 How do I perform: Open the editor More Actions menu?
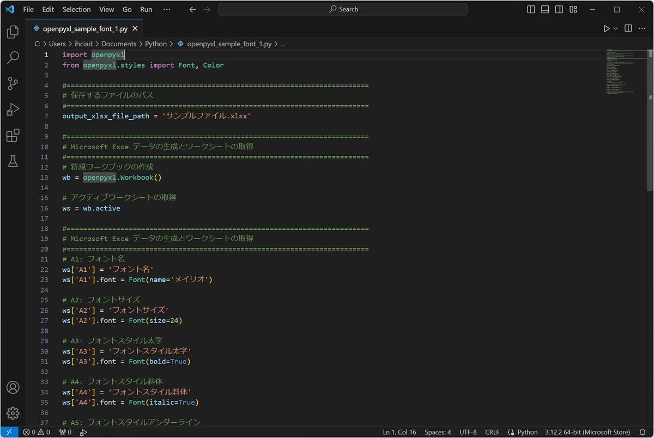click(x=642, y=28)
